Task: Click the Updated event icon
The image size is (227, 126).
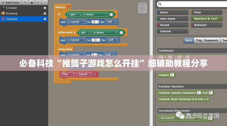Action: point(3,19)
